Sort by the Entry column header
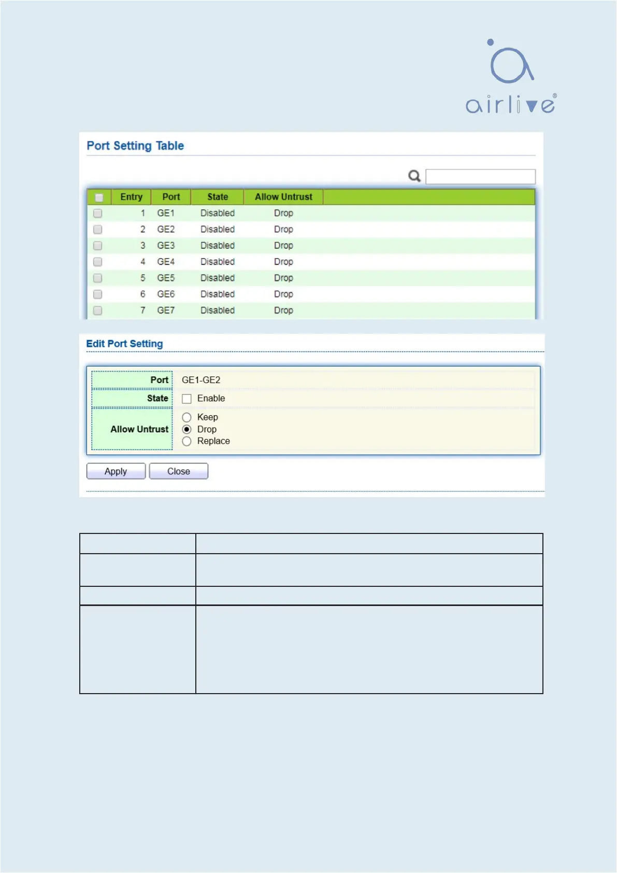This screenshot has width=617, height=873. [x=131, y=197]
